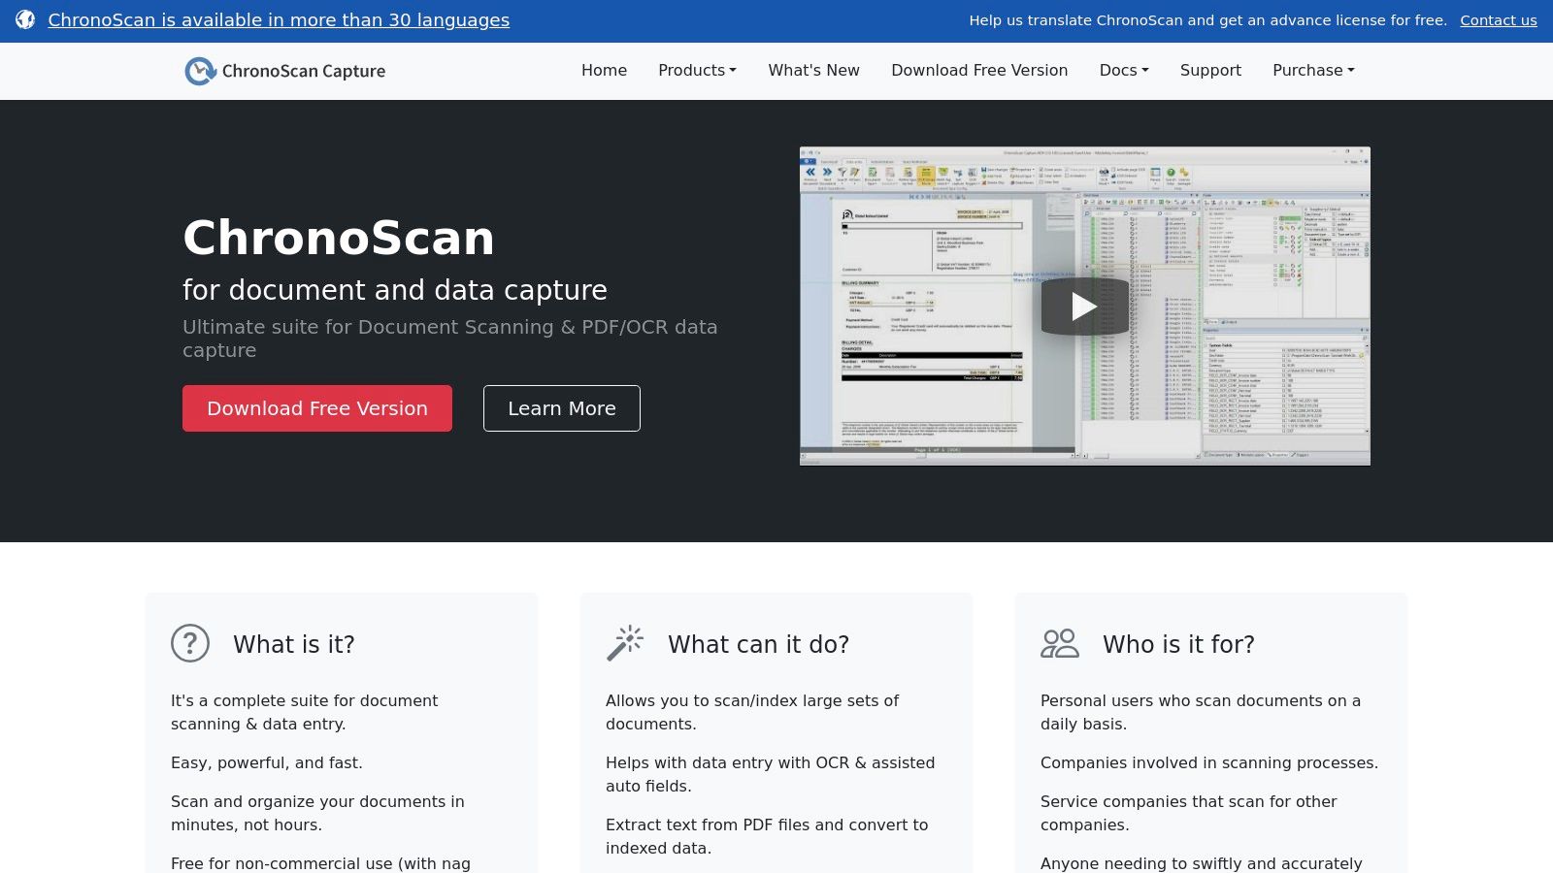Click 'for document and data capture' subtitle
The height and width of the screenshot is (873, 1553).
(x=395, y=290)
